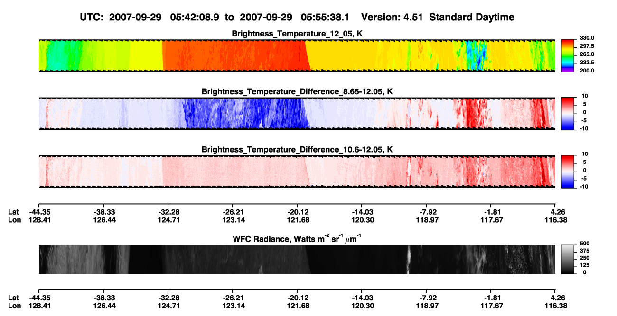Click latitude -32.28 on the axis above WFC Radiance
The width and height of the screenshot is (617, 316).
click(x=168, y=212)
